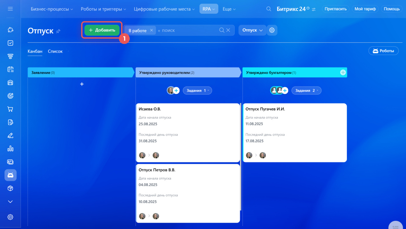Click plus icon on Утверждено бухгалтером stage
This screenshot has width=406, height=229.
pyautogui.click(x=343, y=72)
